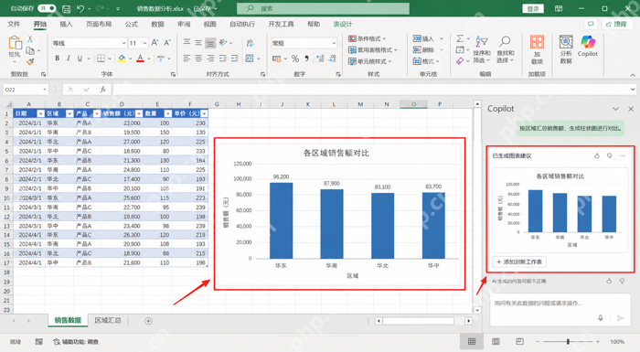
Task: Open the Borders tool
Action: click(x=101, y=59)
